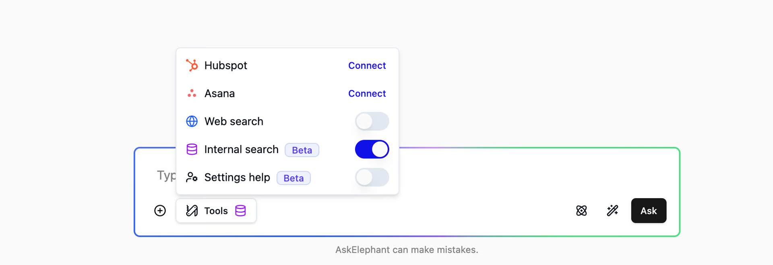
Task: Select the Hubspot menu row
Action: coord(287,65)
